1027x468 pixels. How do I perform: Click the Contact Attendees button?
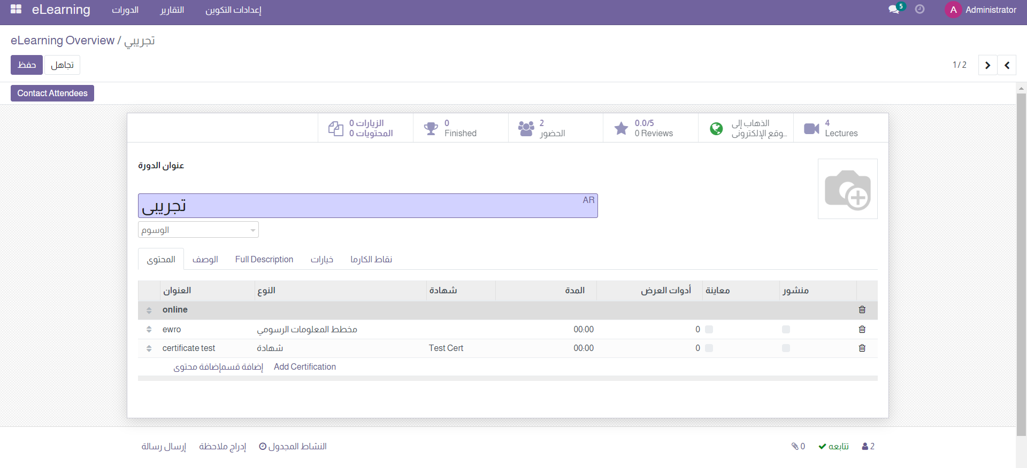[52, 93]
